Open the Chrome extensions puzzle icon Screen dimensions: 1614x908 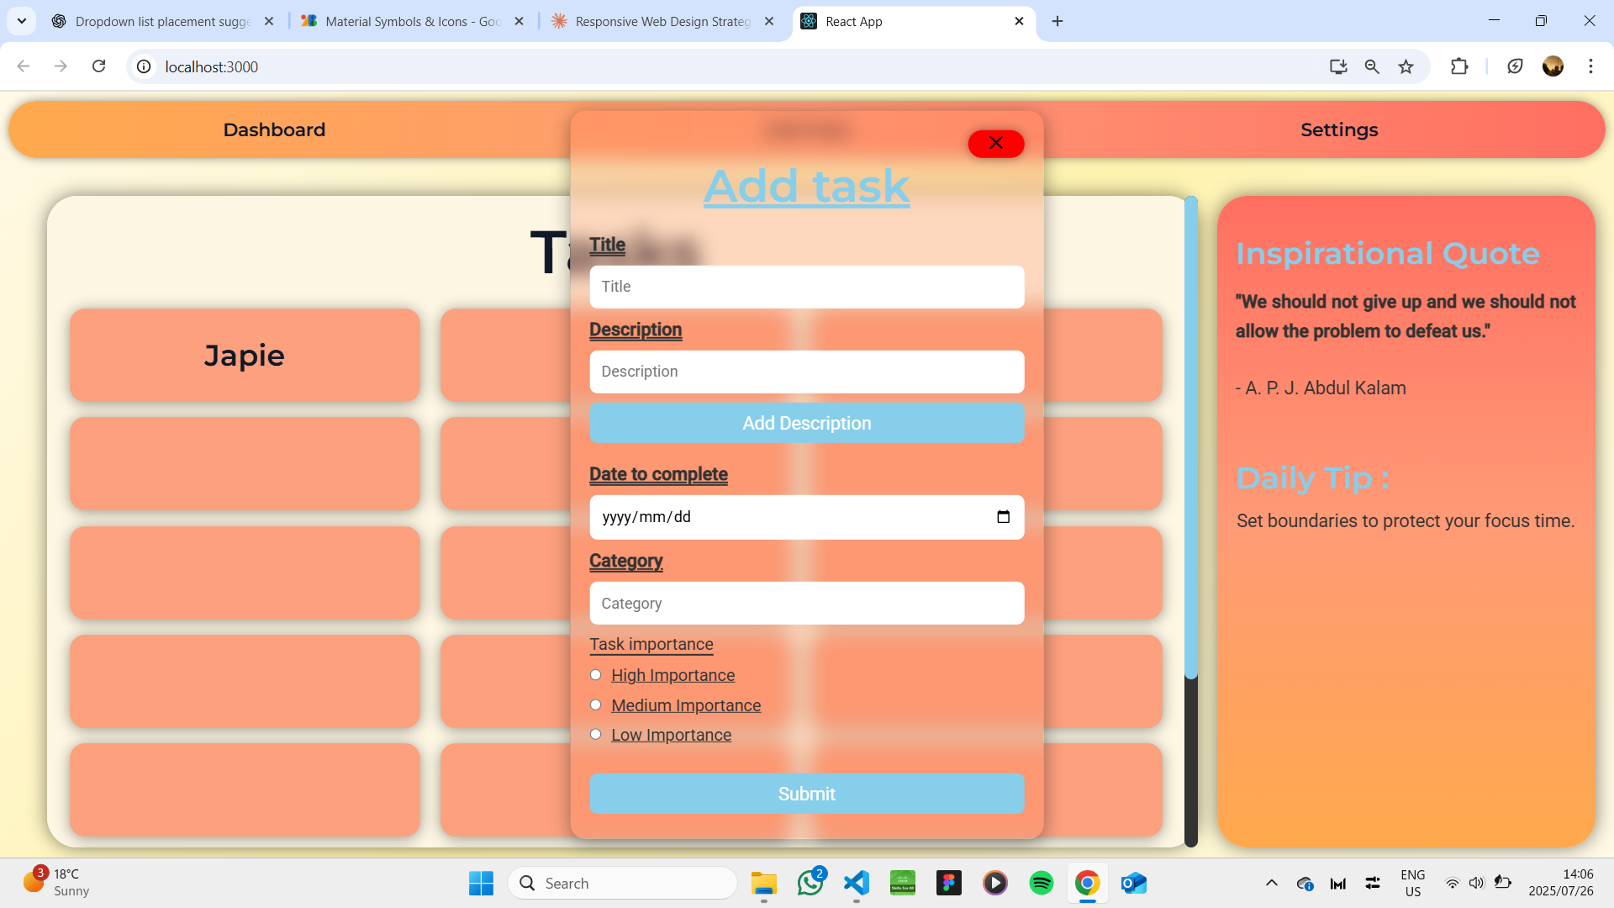(x=1459, y=66)
